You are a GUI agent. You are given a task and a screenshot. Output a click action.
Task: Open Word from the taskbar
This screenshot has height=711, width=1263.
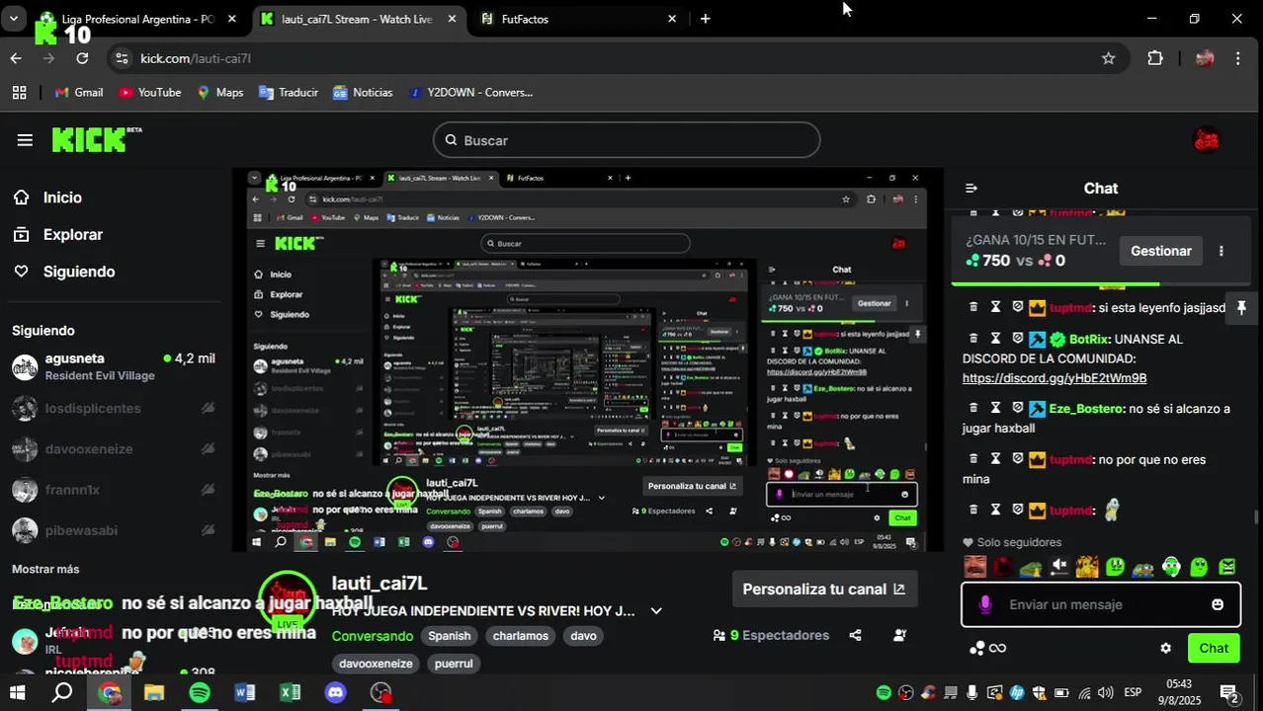point(245,692)
